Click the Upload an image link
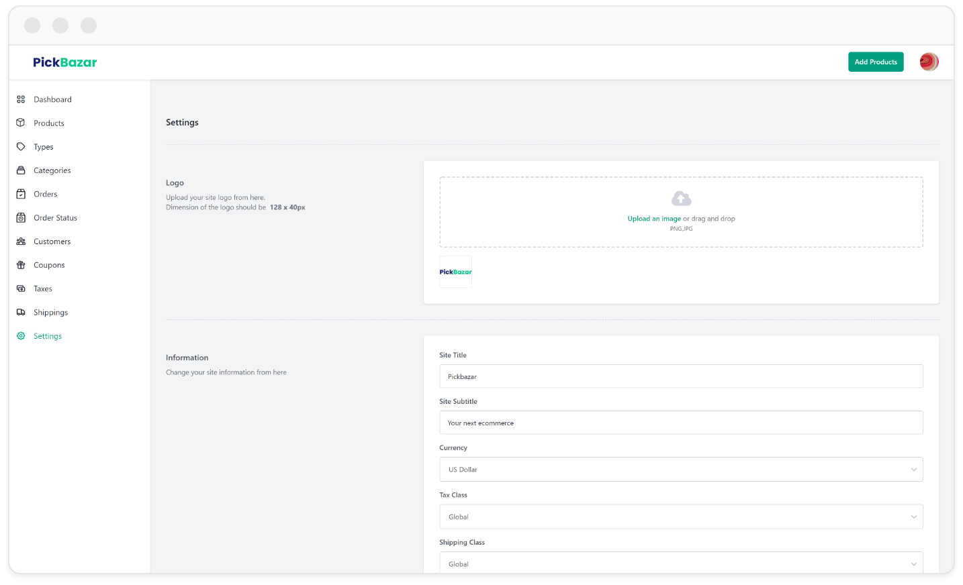 coord(653,219)
